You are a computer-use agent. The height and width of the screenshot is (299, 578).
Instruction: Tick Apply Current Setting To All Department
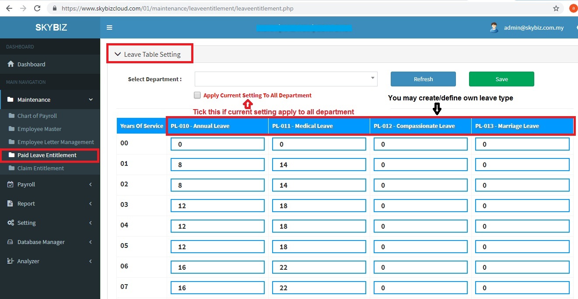[197, 95]
